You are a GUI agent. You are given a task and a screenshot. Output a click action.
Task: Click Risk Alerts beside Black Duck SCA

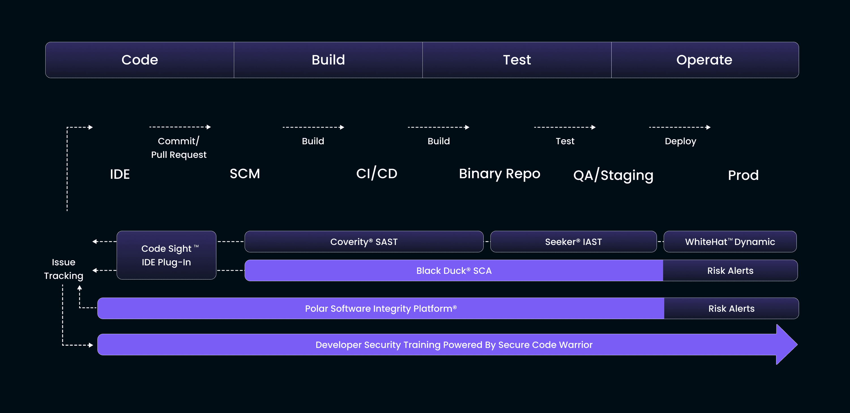coord(730,271)
